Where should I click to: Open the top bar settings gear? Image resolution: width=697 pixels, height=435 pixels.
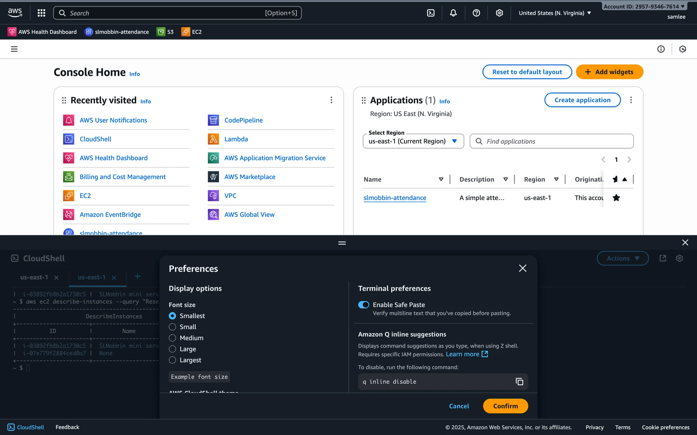[500, 13]
